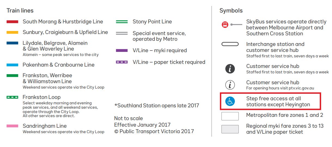Click the red SkyBus bus icon
The width and height of the screenshot is (332, 147).
pyautogui.click(x=225, y=25)
